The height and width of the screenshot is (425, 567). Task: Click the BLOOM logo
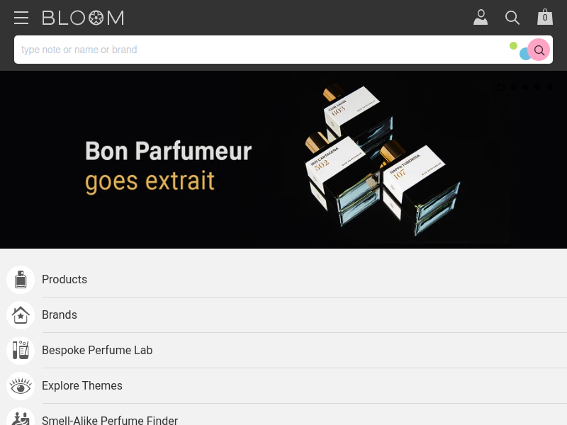pyautogui.click(x=83, y=18)
